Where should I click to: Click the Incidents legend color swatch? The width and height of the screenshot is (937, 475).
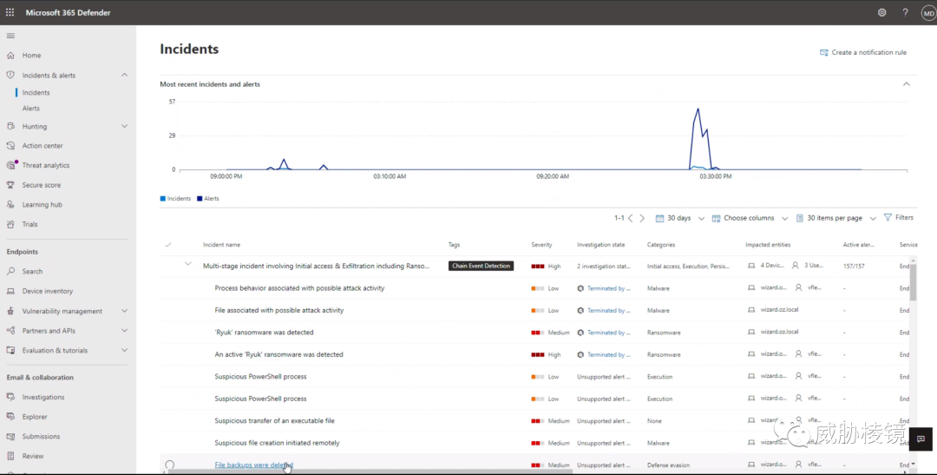point(162,199)
